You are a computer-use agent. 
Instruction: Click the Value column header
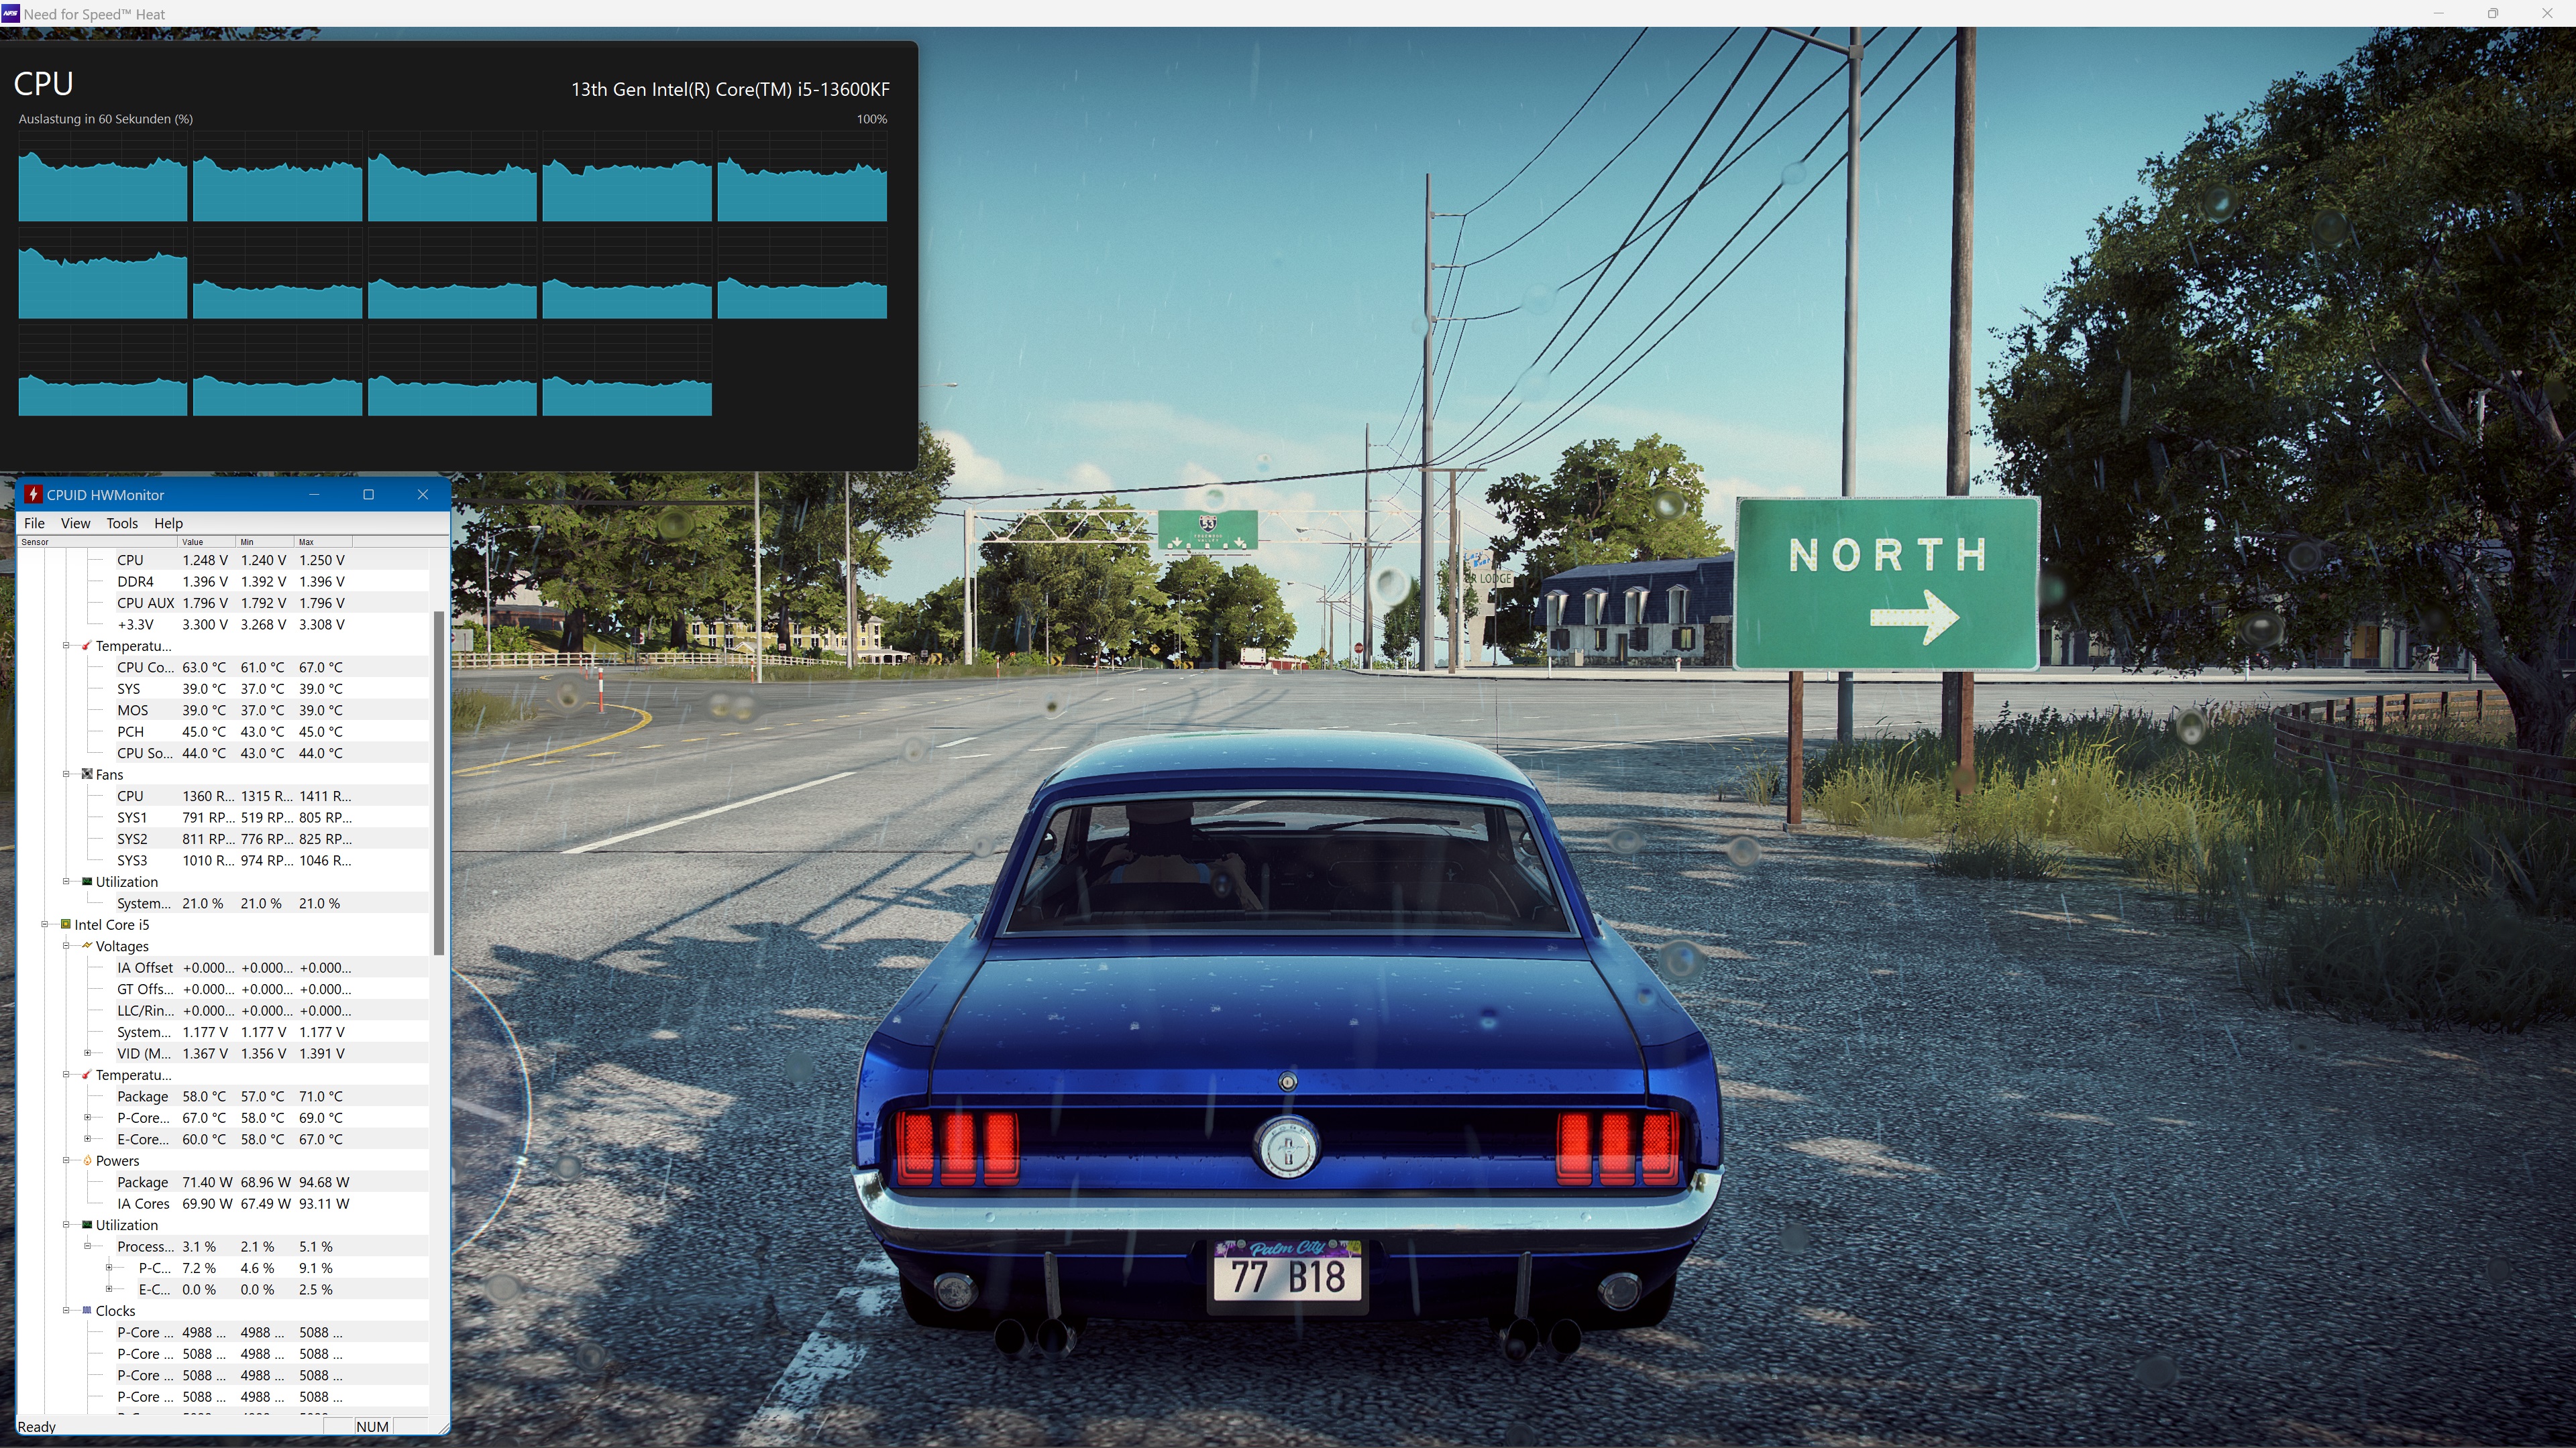pyautogui.click(x=206, y=542)
